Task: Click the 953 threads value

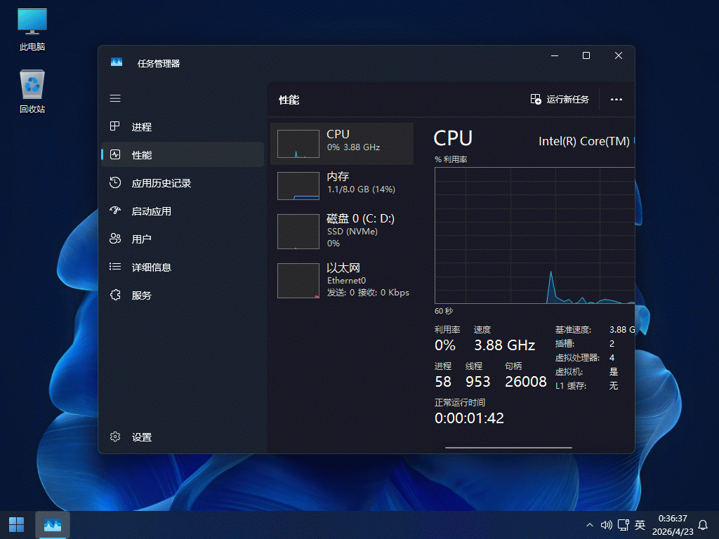Action: [x=477, y=381]
